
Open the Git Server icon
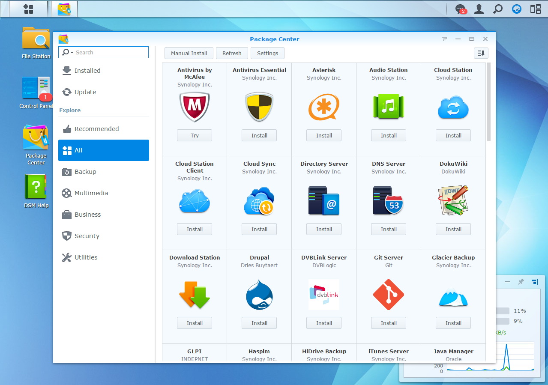coord(389,295)
